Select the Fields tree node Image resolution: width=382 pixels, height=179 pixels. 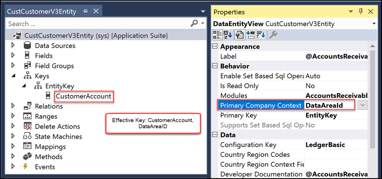[x=44, y=56]
